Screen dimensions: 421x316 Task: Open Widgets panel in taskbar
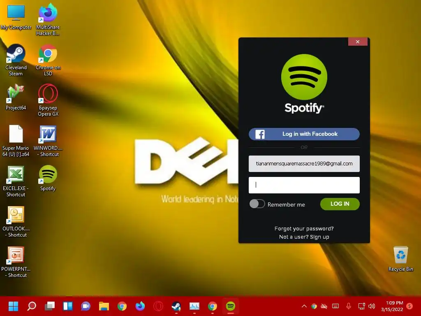tap(68, 306)
